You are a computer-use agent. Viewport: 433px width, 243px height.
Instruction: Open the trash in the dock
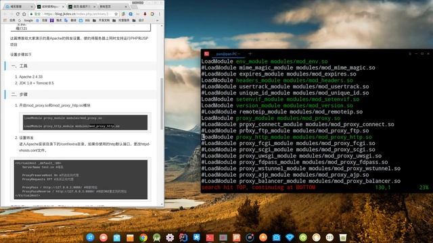tap(343, 238)
